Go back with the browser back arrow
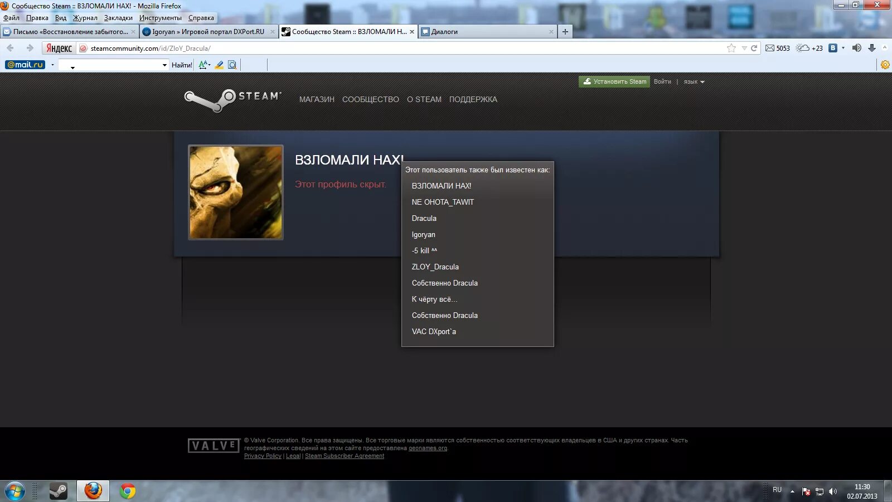 tap(10, 48)
